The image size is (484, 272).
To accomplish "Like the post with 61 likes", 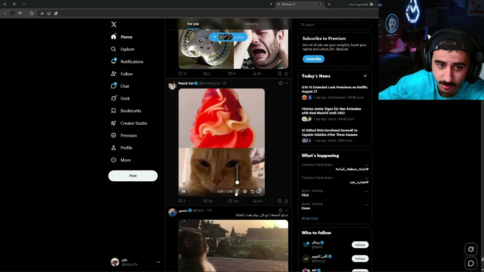I will point(232,74).
